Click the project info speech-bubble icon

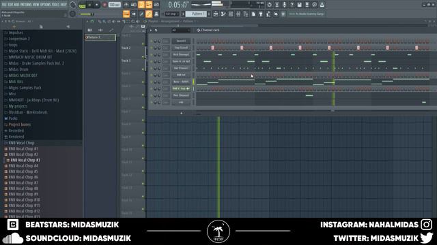pos(314,5)
